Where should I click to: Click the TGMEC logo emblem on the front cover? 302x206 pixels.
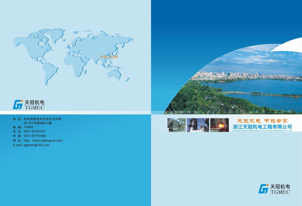coord(263,189)
